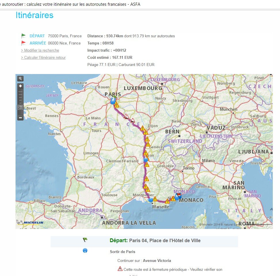Click the blue route marker near Marseille

pos(151,200)
